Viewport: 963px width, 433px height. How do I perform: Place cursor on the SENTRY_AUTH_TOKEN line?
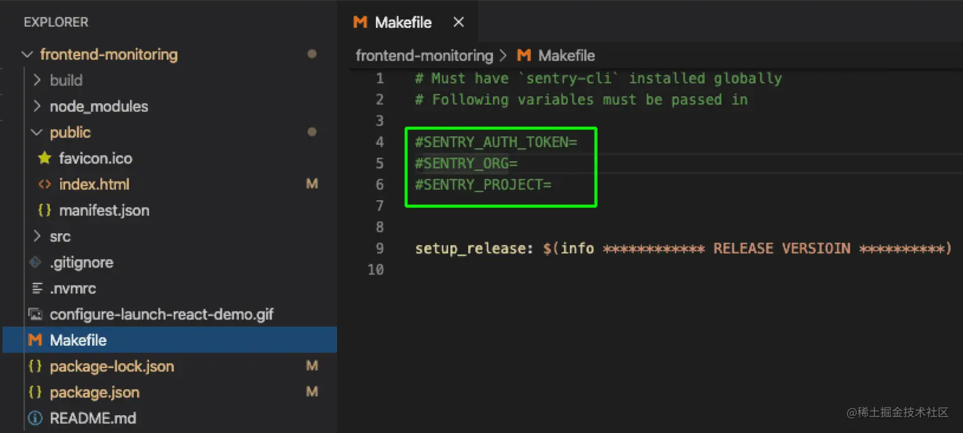pyautogui.click(x=496, y=143)
